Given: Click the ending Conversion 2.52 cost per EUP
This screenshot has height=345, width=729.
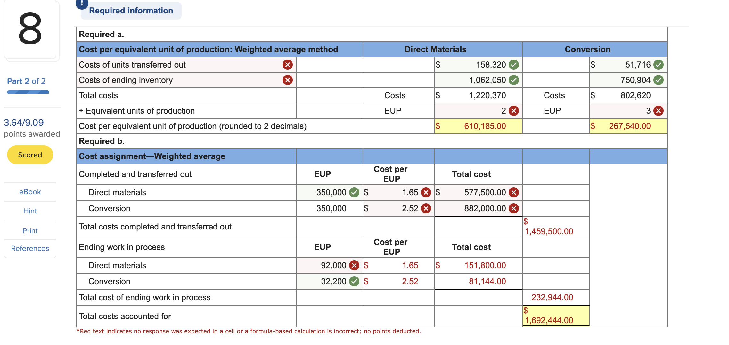Looking at the screenshot, I should pos(410,281).
